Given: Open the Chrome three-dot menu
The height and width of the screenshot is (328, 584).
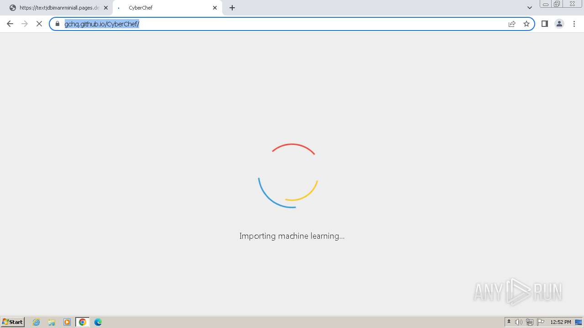Looking at the screenshot, I should click(x=574, y=24).
